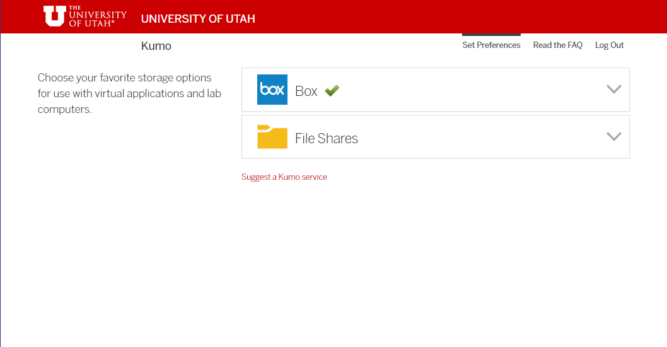Expand the Box storage option chevron
Viewport: 667px width, 347px height.
coord(614,89)
